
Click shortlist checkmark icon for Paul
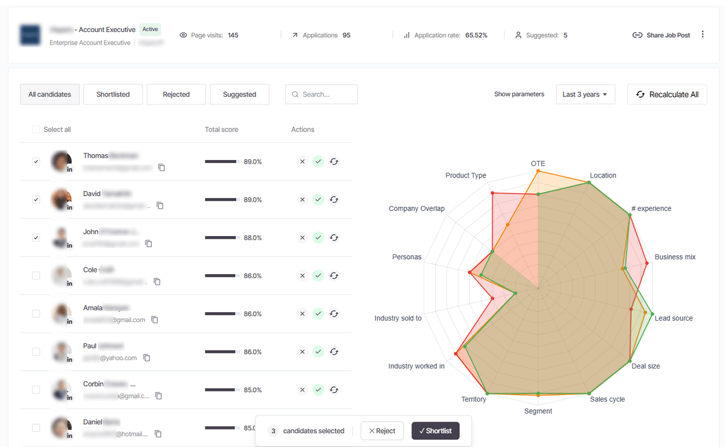pyautogui.click(x=318, y=352)
